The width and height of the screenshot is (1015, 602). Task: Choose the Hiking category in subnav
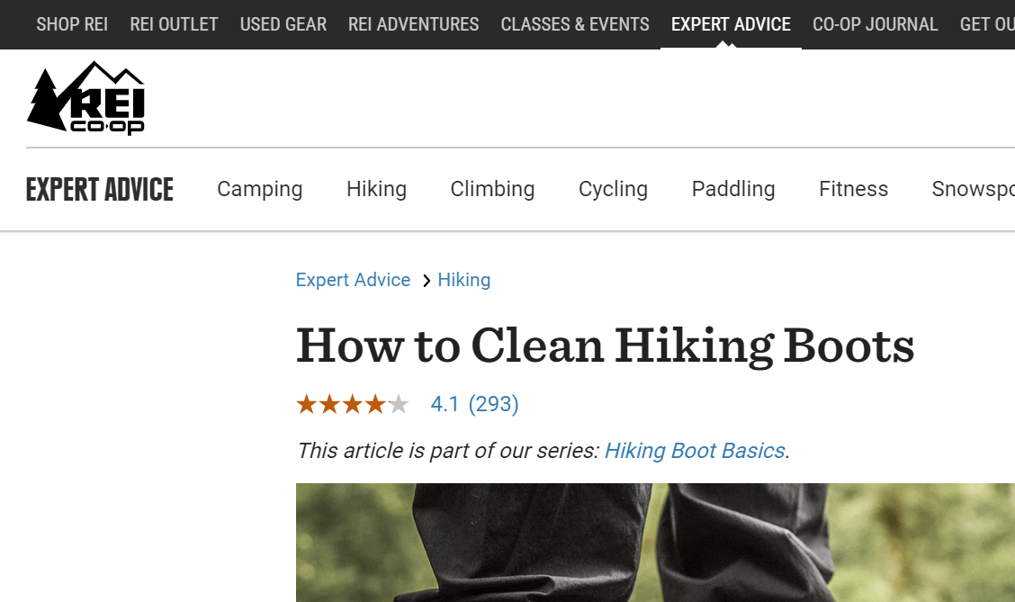tap(376, 189)
